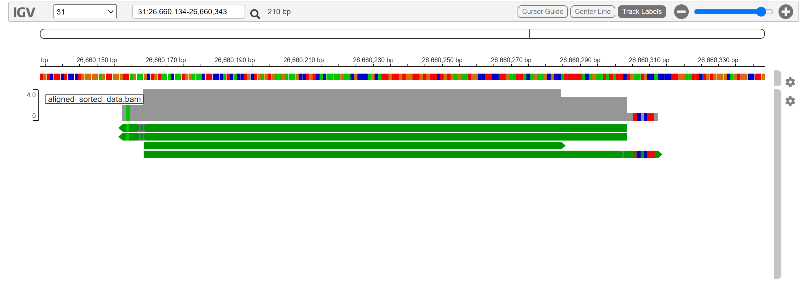
Task: Click the locus input field
Action: (189, 12)
